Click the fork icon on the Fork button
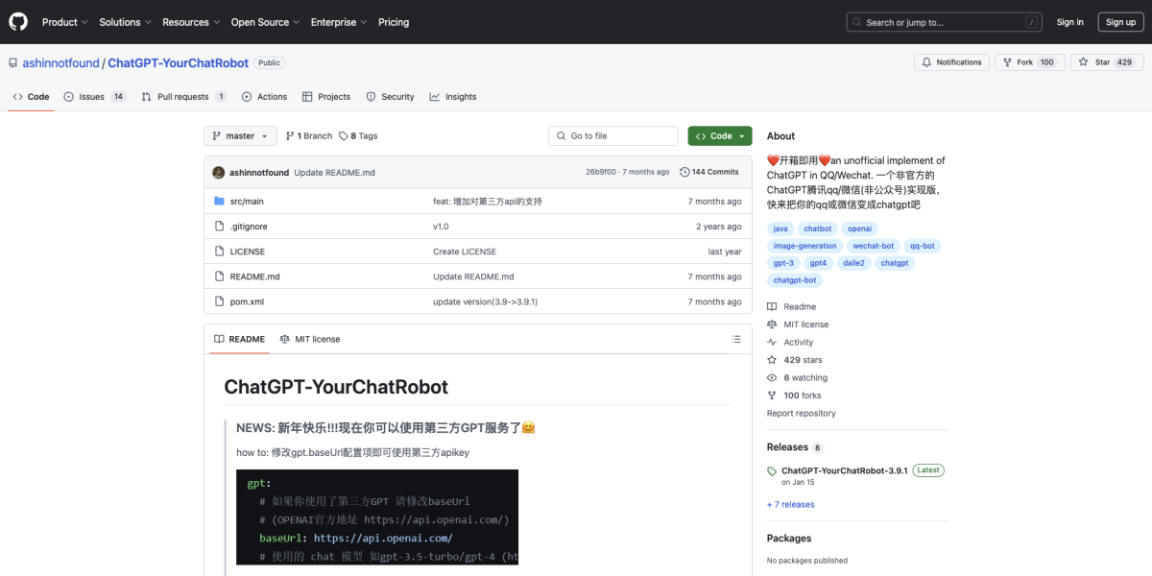The height and width of the screenshot is (576, 1152). click(x=1009, y=61)
